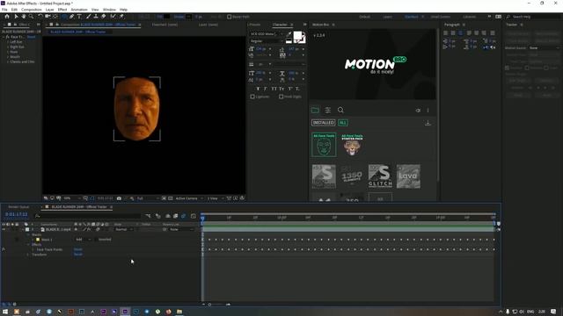Open Motion Source dropdown in Tracker

pyautogui.click(x=545, y=48)
